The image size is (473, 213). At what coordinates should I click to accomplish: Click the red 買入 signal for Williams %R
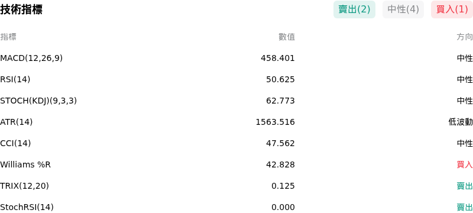(x=465, y=164)
